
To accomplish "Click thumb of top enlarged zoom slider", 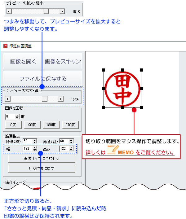I will 46,11.
